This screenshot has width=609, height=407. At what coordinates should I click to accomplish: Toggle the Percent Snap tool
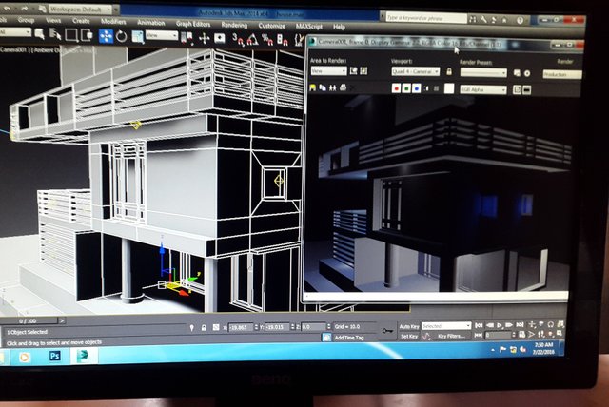(267, 40)
